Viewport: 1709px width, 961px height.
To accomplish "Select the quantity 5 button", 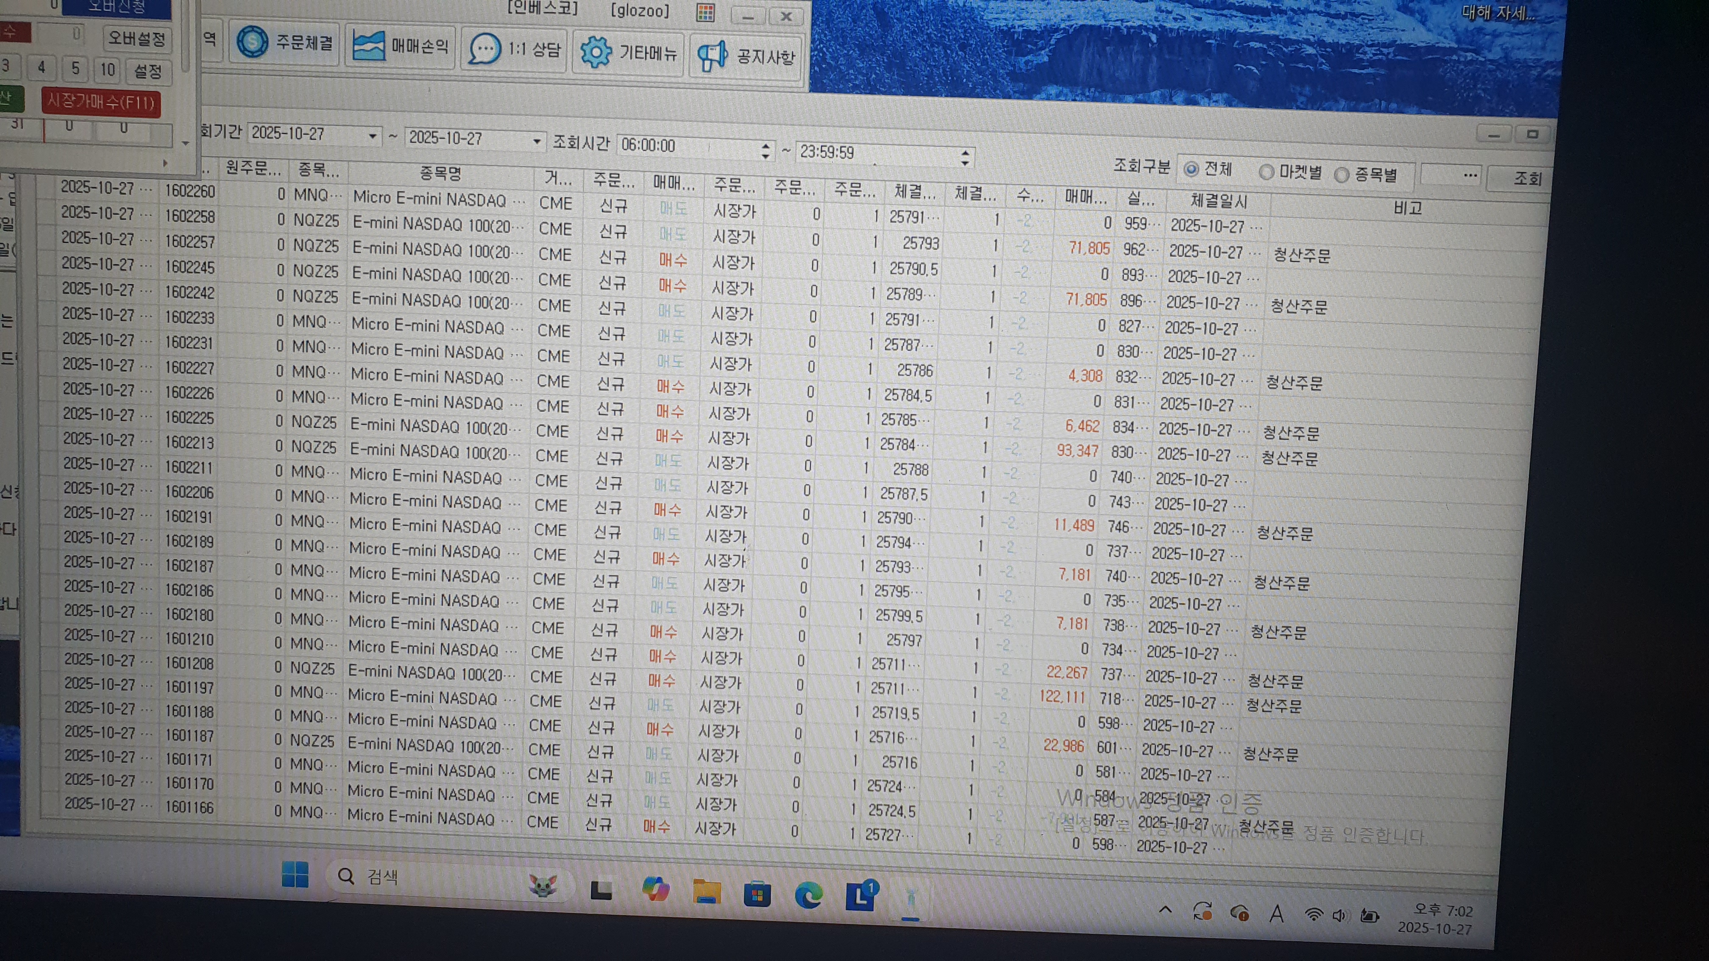I will click(75, 68).
